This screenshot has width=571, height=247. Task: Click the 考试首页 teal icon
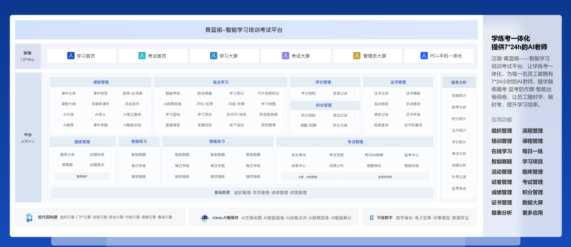(x=142, y=56)
